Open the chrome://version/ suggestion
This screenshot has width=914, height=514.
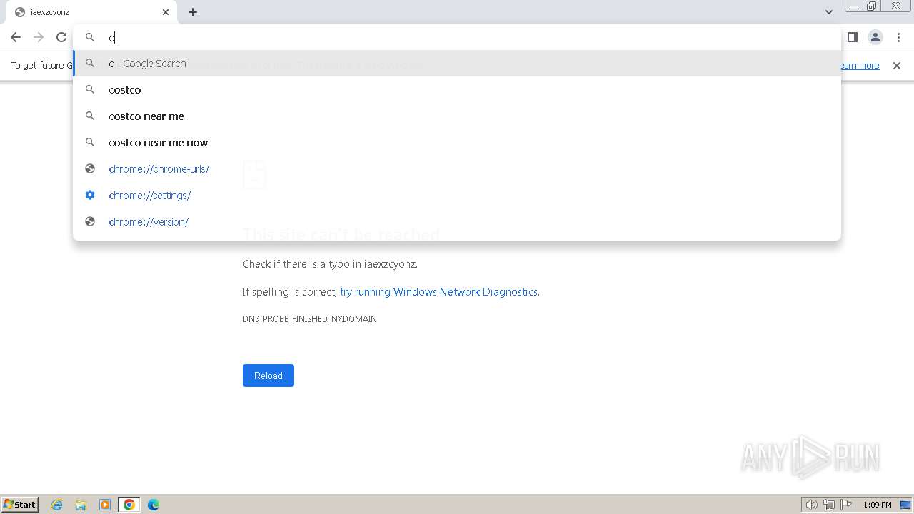point(457,222)
